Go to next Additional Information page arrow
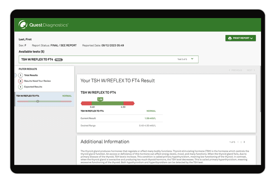This screenshot has width=275, height=183. pyautogui.click(x=244, y=142)
